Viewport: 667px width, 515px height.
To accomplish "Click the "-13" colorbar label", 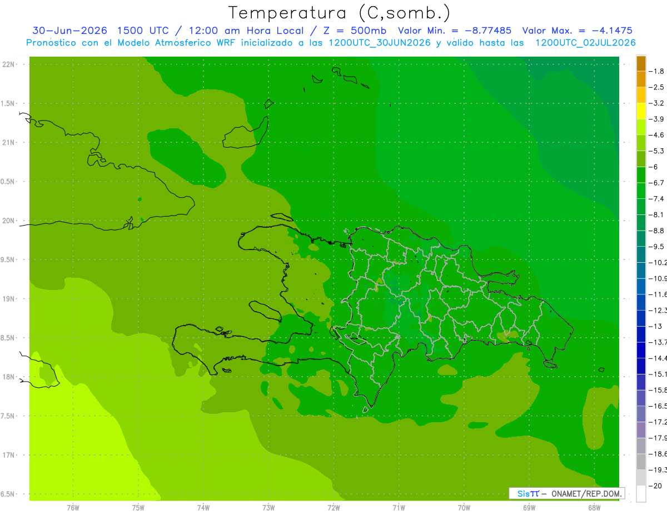I will click(x=656, y=326).
